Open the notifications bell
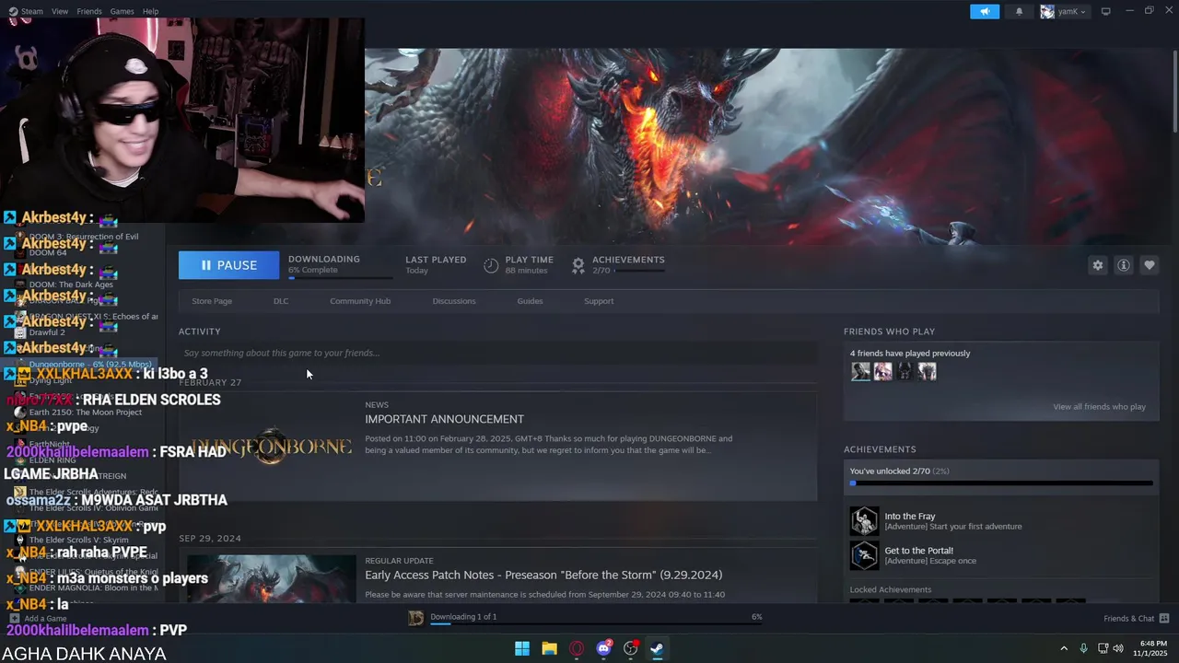Image resolution: width=1179 pixels, height=663 pixels. [x=1019, y=11]
